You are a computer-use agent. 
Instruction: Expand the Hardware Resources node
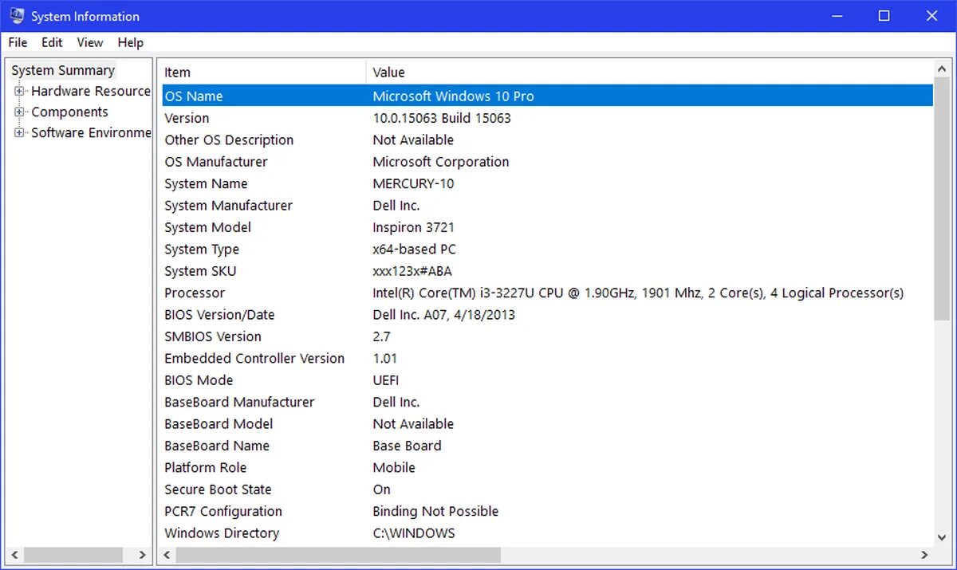20,91
